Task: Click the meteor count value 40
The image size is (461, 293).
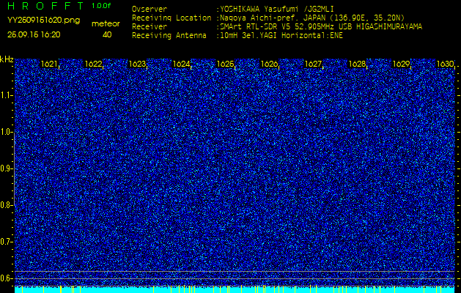Action: click(107, 34)
